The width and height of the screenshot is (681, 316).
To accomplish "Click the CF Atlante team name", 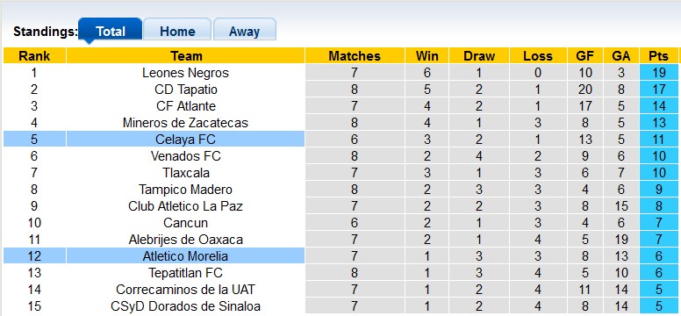I will coord(185,106).
